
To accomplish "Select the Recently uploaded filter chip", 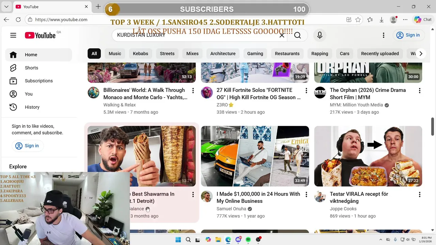I will click(x=380, y=53).
